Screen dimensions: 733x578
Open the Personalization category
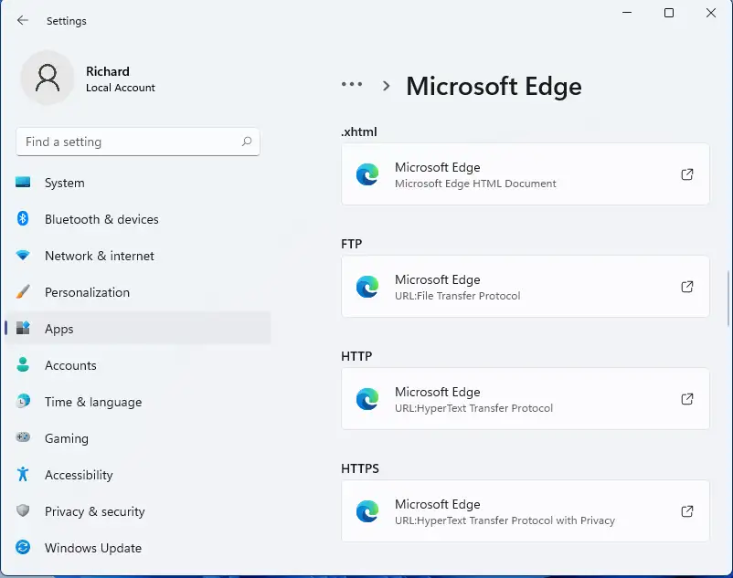pyautogui.click(x=138, y=292)
